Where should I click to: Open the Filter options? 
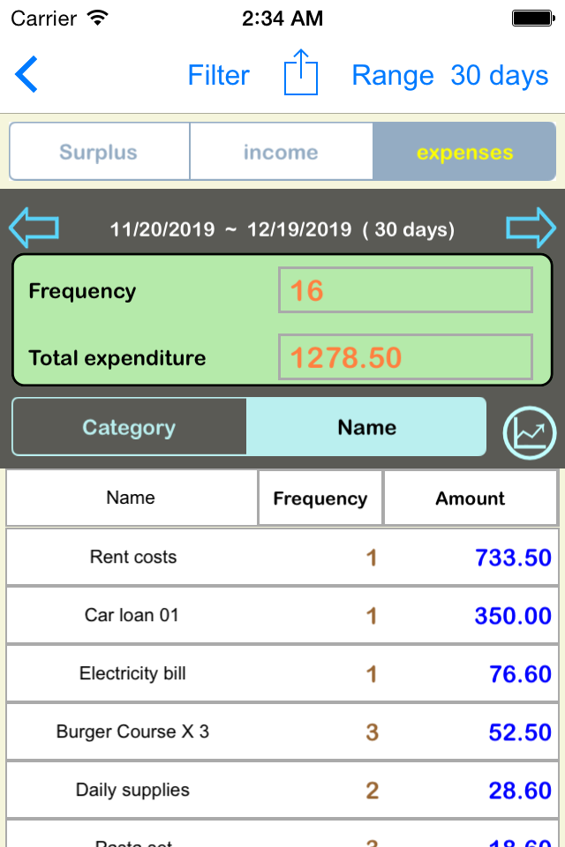click(x=218, y=76)
